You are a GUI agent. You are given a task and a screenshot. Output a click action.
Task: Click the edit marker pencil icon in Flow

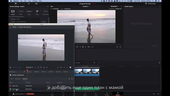pos(61,67)
